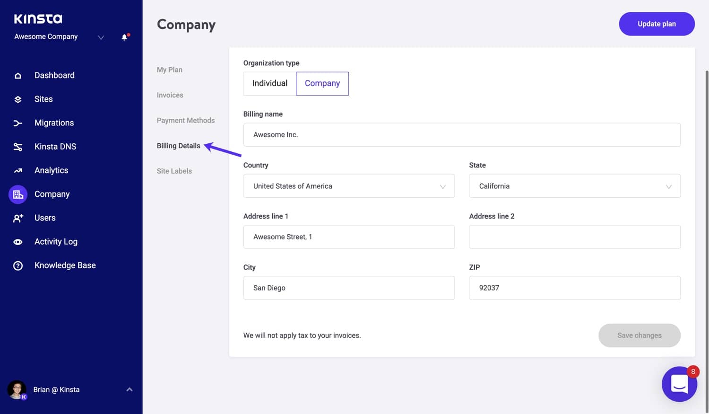Click the Users add-person icon
Screen dimensions: 709x414
18,218
